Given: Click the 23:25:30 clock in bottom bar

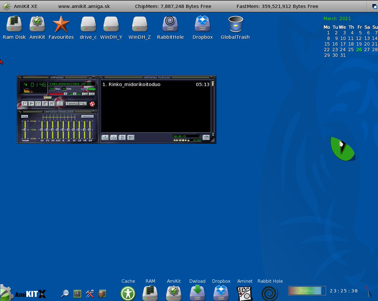Looking at the screenshot, I should [344, 291].
